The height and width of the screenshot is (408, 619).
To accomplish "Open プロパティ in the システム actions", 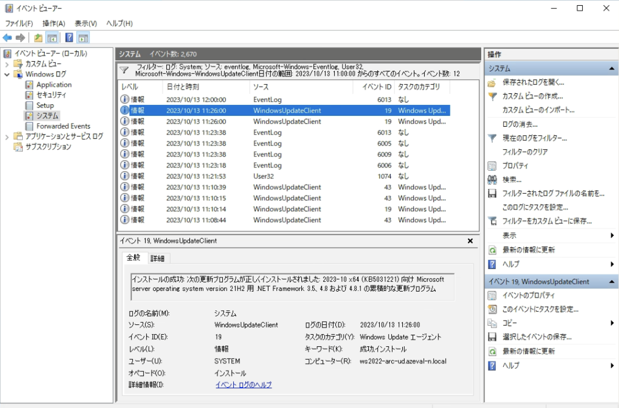I will pyautogui.click(x=515, y=166).
